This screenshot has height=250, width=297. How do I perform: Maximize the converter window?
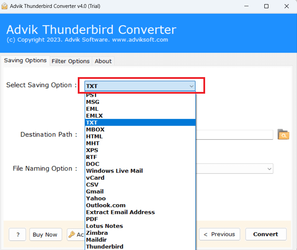[x=266, y=6]
